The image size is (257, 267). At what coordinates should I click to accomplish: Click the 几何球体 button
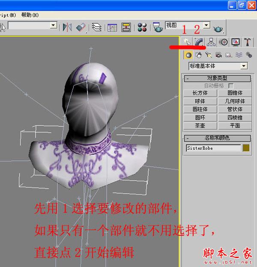click(x=235, y=101)
